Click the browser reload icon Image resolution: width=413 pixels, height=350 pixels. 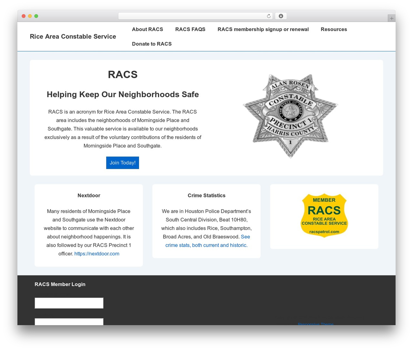click(x=268, y=16)
